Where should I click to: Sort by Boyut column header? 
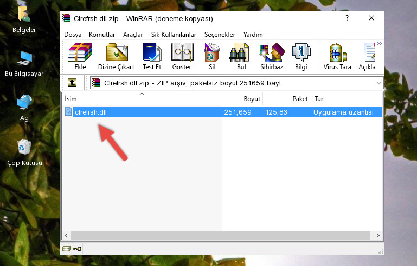242,99
